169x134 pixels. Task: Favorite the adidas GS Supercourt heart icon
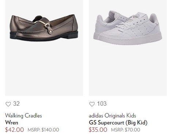[x=92, y=104]
